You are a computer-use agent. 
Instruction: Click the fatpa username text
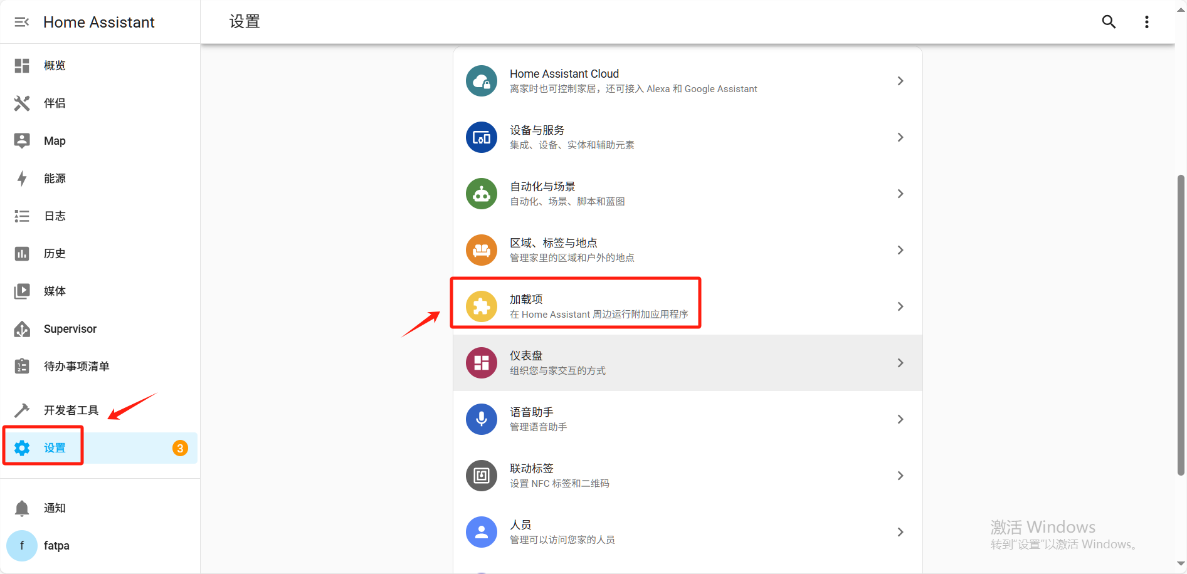click(56, 546)
